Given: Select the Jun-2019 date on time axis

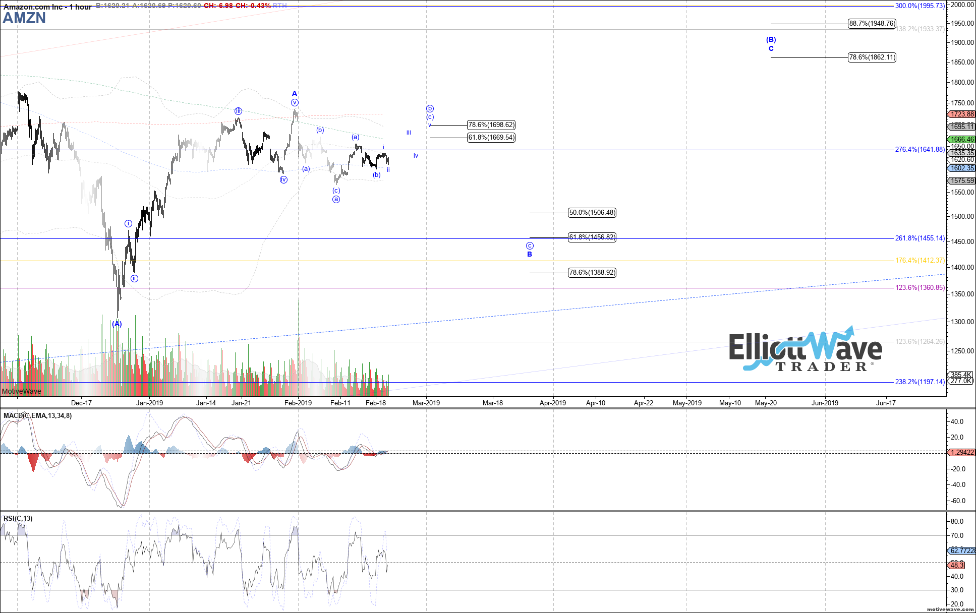Looking at the screenshot, I should click(x=825, y=403).
